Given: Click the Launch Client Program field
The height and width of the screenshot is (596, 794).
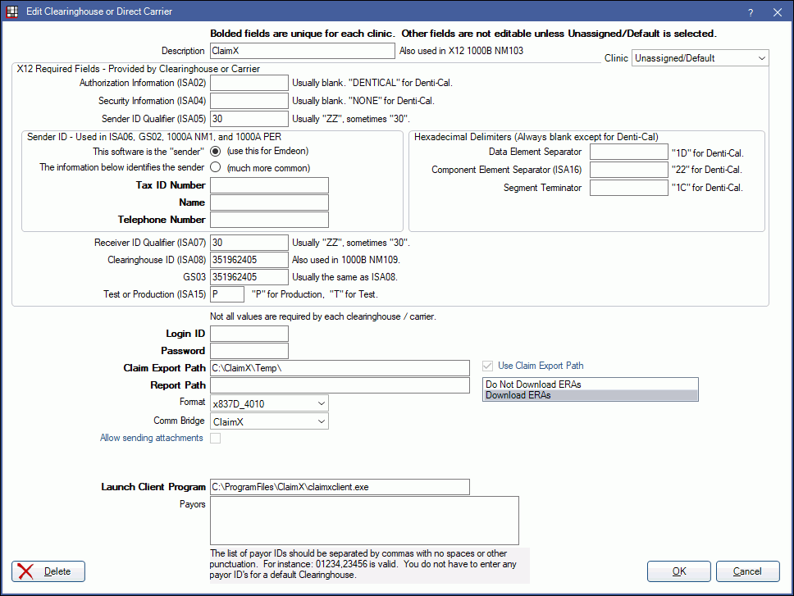Looking at the screenshot, I should pos(340,487).
